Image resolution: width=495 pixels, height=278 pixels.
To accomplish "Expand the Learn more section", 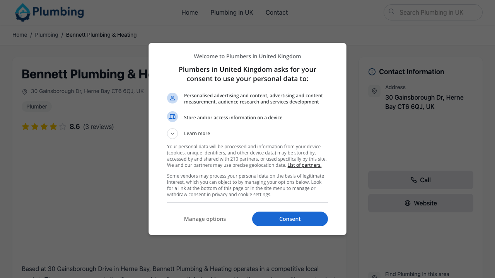I will click(197, 133).
